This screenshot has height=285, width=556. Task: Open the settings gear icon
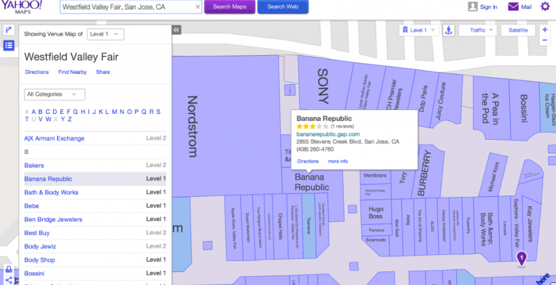tap(544, 6)
